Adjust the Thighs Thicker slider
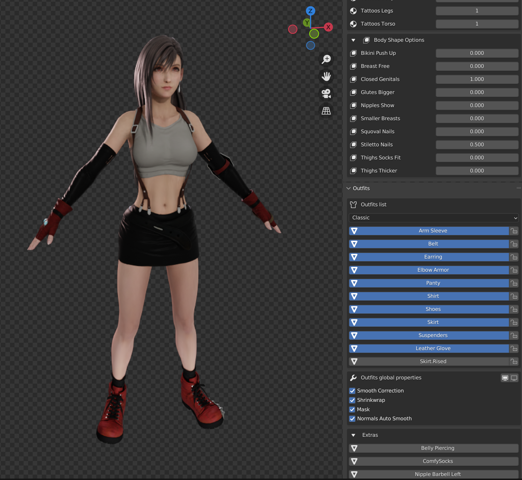This screenshot has height=480, width=522. pos(477,171)
